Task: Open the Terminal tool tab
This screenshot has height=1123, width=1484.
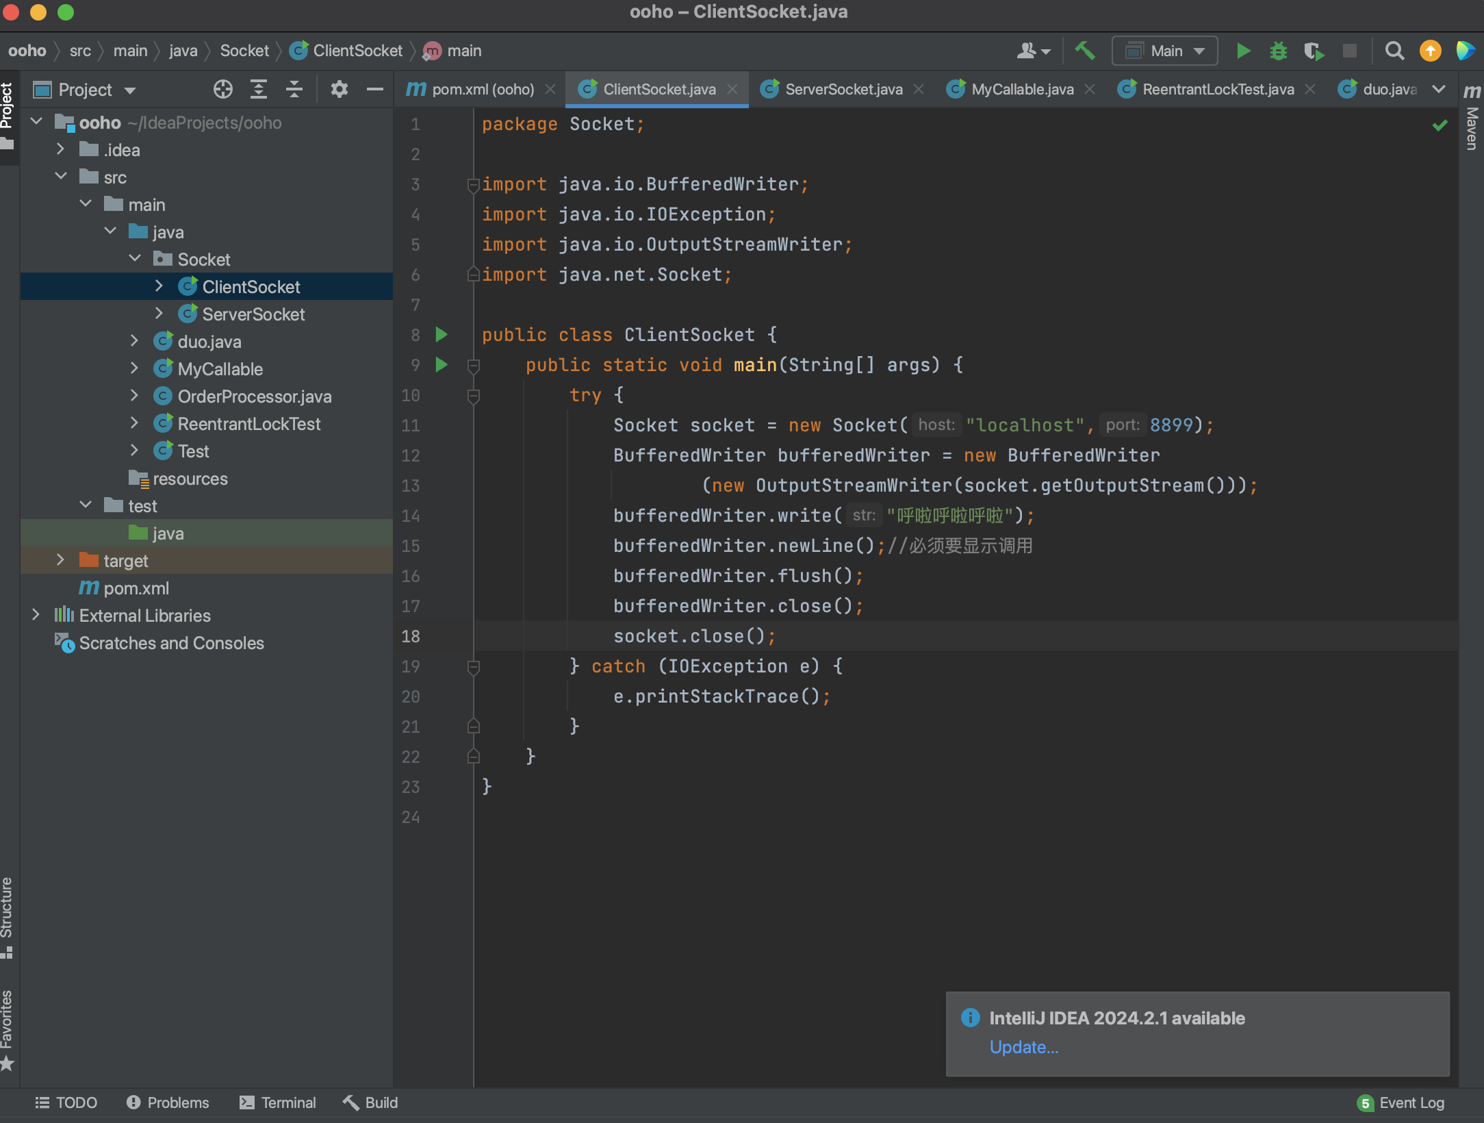Action: pyautogui.click(x=278, y=1102)
